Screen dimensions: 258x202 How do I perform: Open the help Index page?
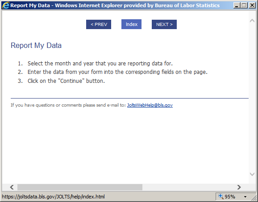[132, 24]
